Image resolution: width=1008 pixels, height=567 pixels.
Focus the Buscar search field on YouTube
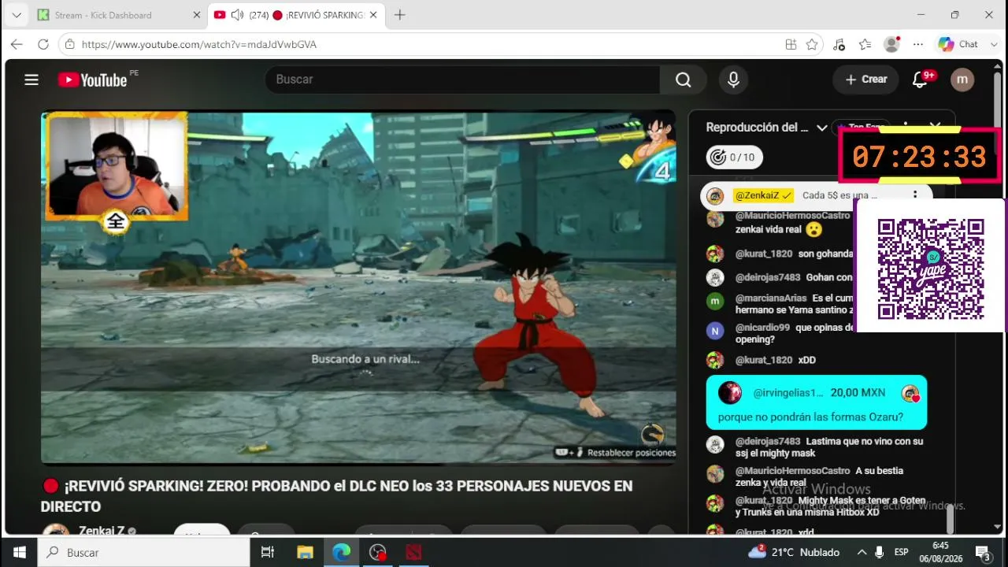(x=462, y=80)
